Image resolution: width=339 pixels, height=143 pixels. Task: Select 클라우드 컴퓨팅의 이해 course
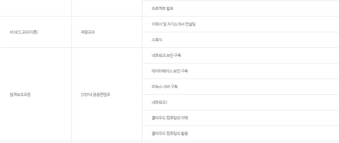170,118
